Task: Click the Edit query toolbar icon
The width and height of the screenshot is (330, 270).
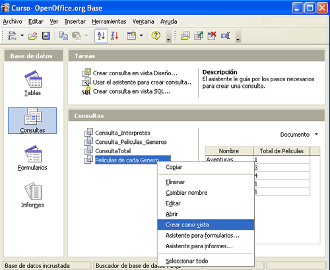Action: pyautogui.click(x=199, y=36)
